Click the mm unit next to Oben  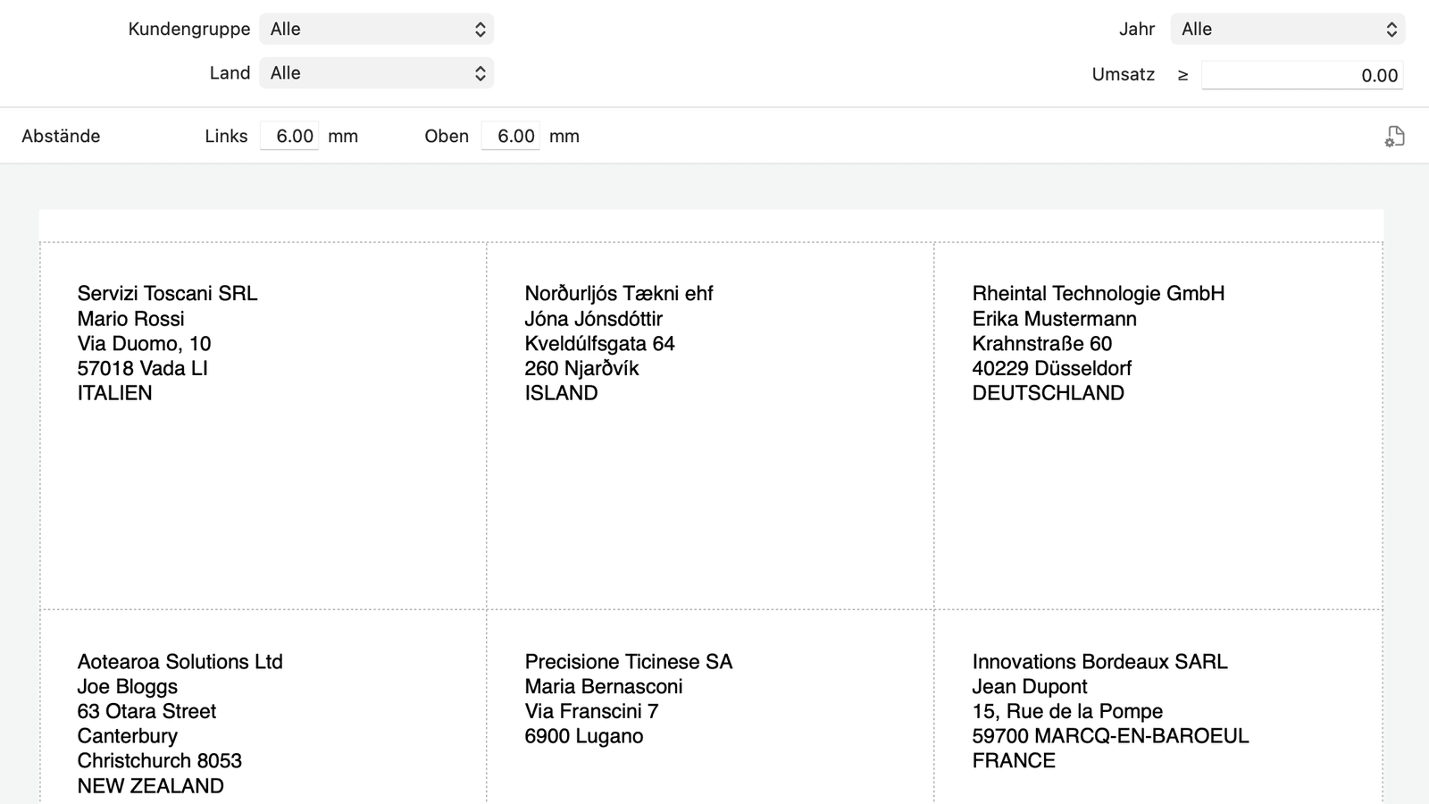pyautogui.click(x=564, y=137)
